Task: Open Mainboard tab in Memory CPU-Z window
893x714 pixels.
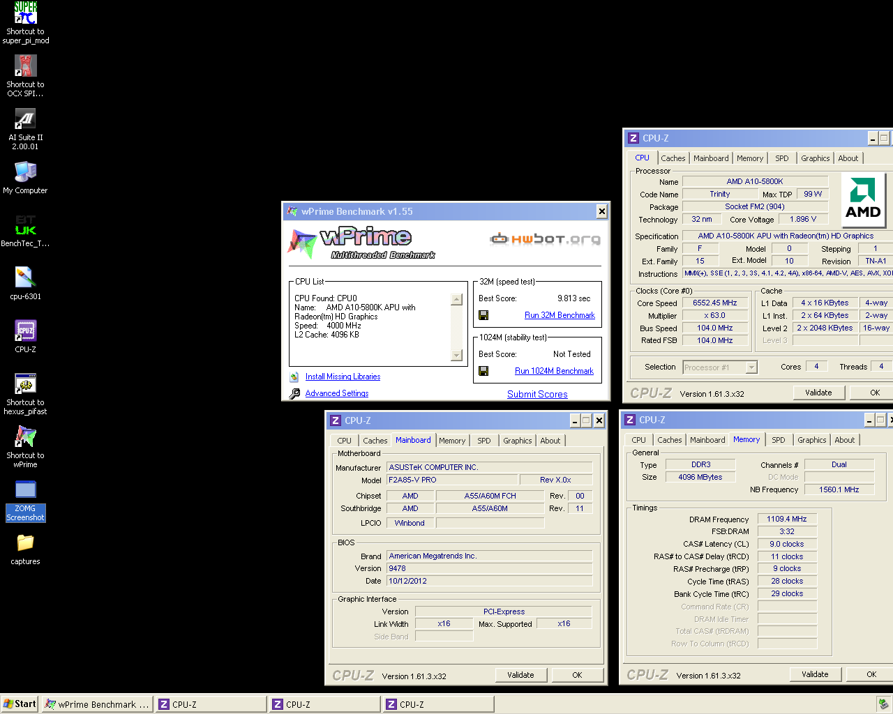Action: [x=707, y=440]
